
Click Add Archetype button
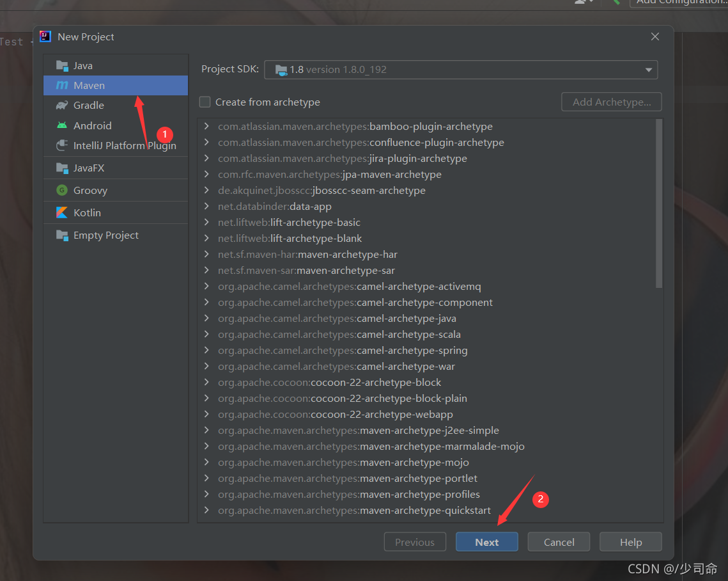(612, 102)
